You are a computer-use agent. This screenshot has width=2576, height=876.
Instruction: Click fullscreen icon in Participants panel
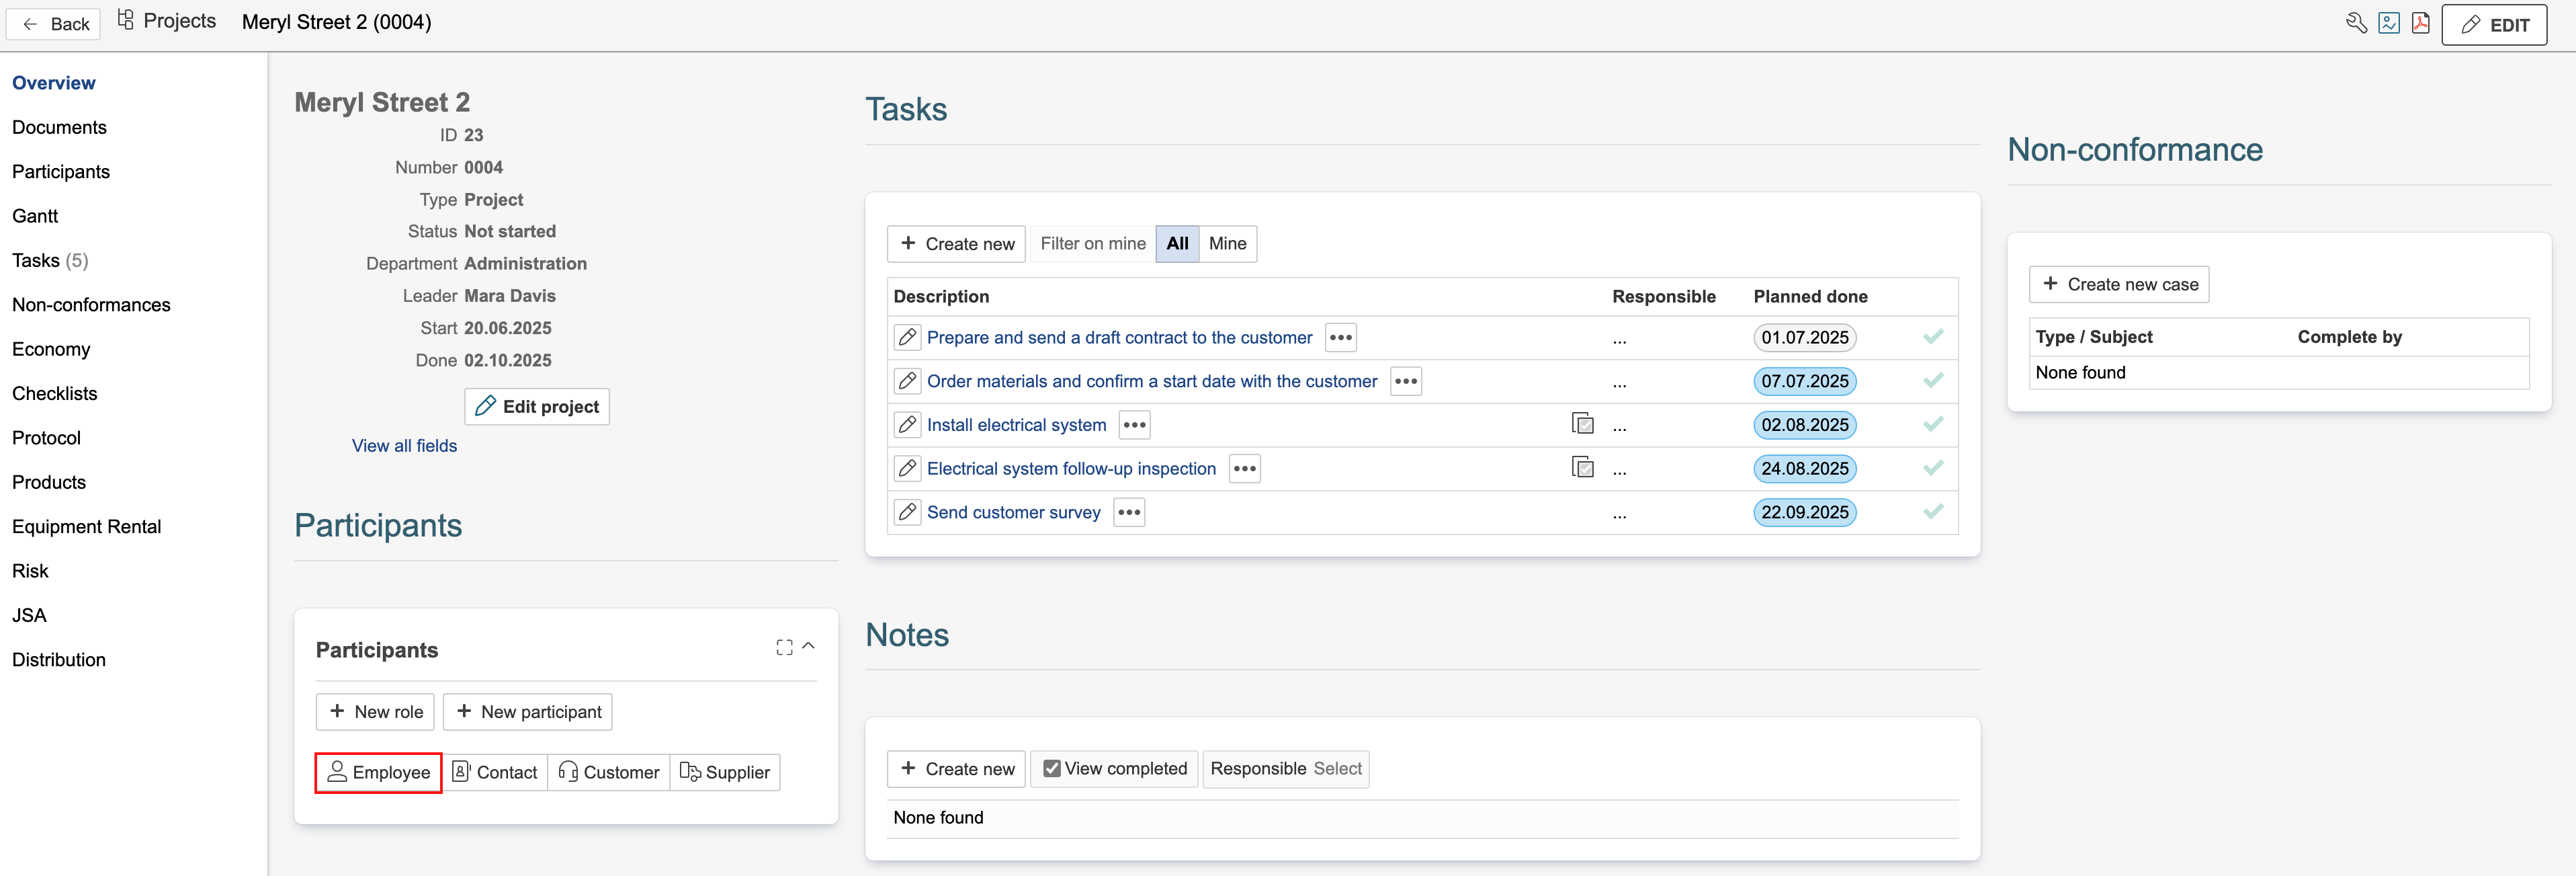(784, 647)
